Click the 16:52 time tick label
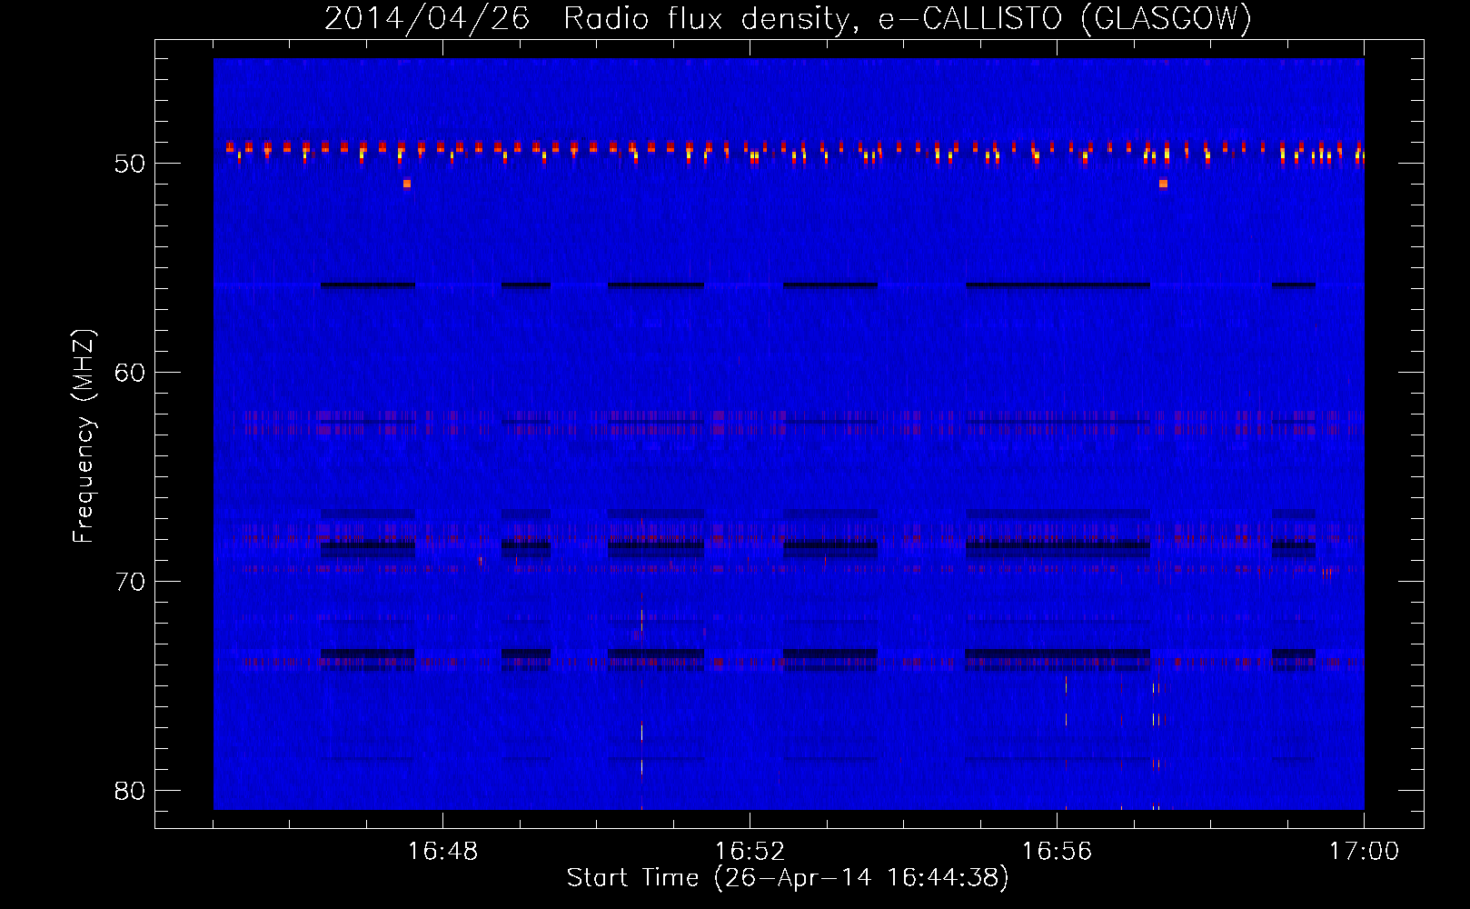This screenshot has height=909, width=1470. tap(750, 852)
